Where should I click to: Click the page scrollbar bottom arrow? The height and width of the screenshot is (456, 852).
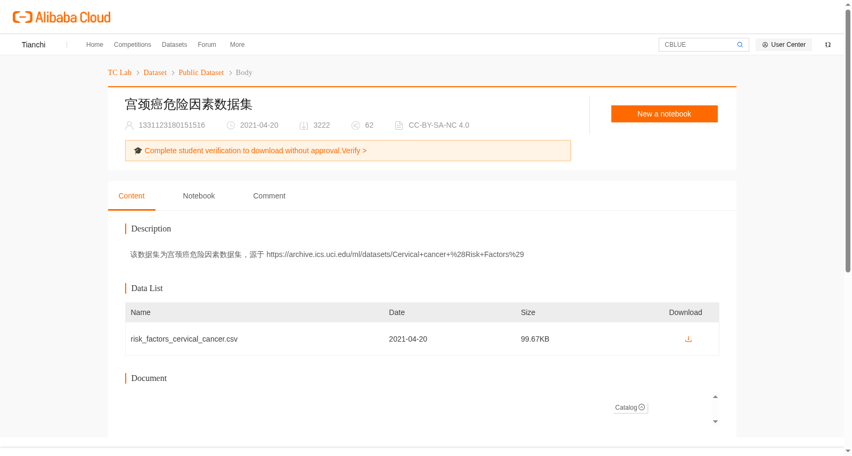[848, 451]
